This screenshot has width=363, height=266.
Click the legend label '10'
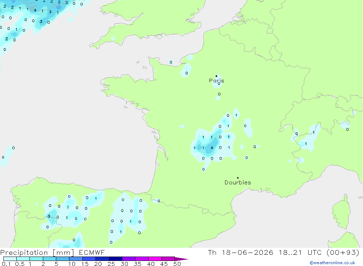72,264
